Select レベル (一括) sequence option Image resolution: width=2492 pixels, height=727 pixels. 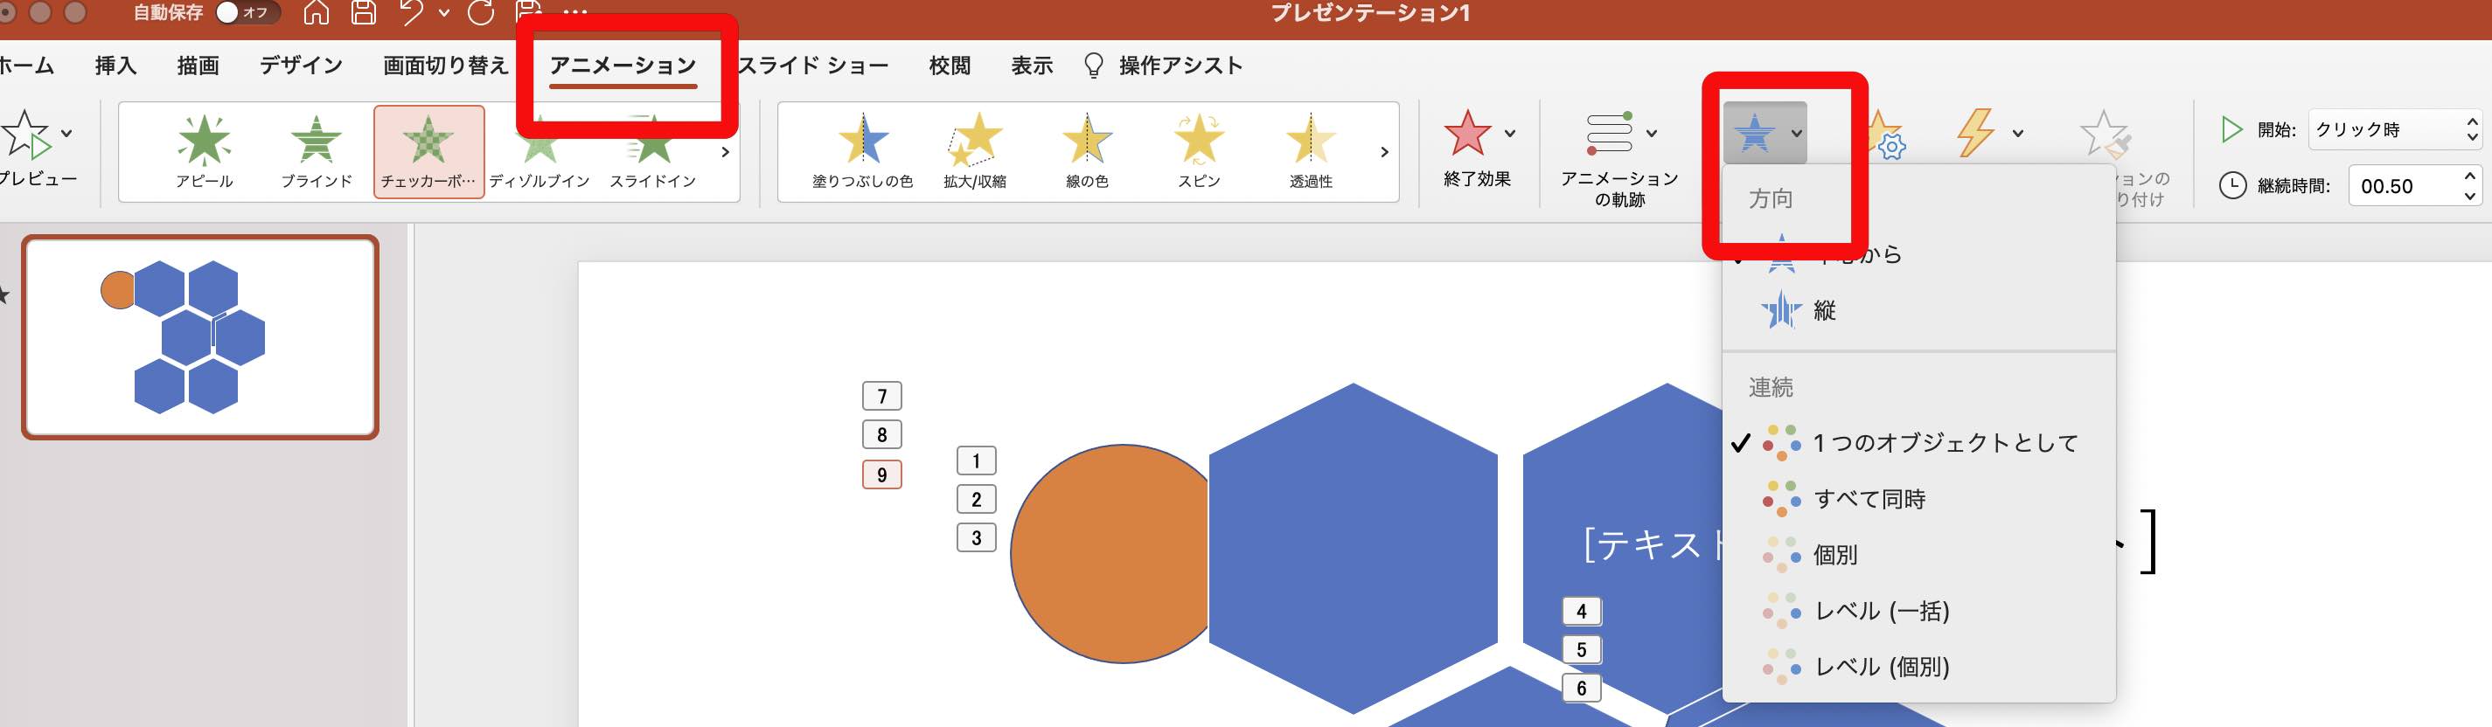[1919, 611]
